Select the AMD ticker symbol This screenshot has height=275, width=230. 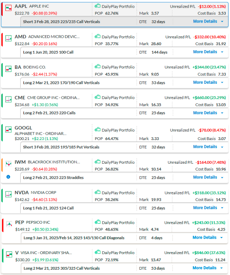(20, 37)
